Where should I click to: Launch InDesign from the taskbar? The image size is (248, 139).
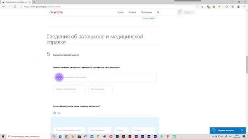point(130,136)
